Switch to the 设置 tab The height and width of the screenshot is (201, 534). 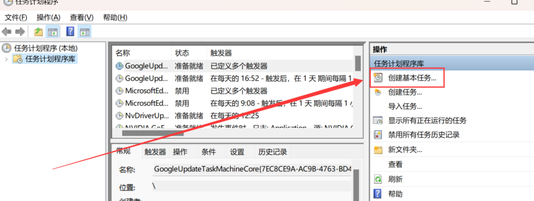tap(237, 152)
